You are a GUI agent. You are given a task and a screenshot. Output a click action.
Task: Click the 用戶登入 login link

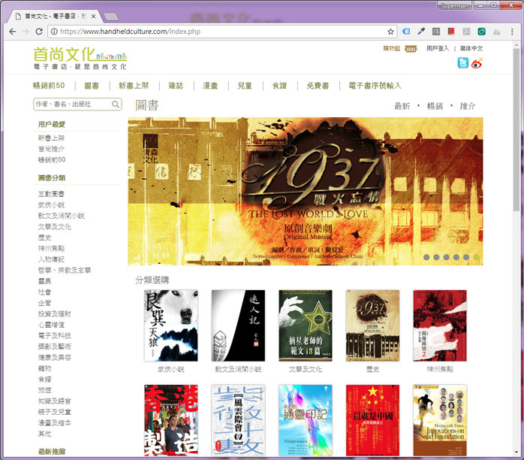(438, 49)
